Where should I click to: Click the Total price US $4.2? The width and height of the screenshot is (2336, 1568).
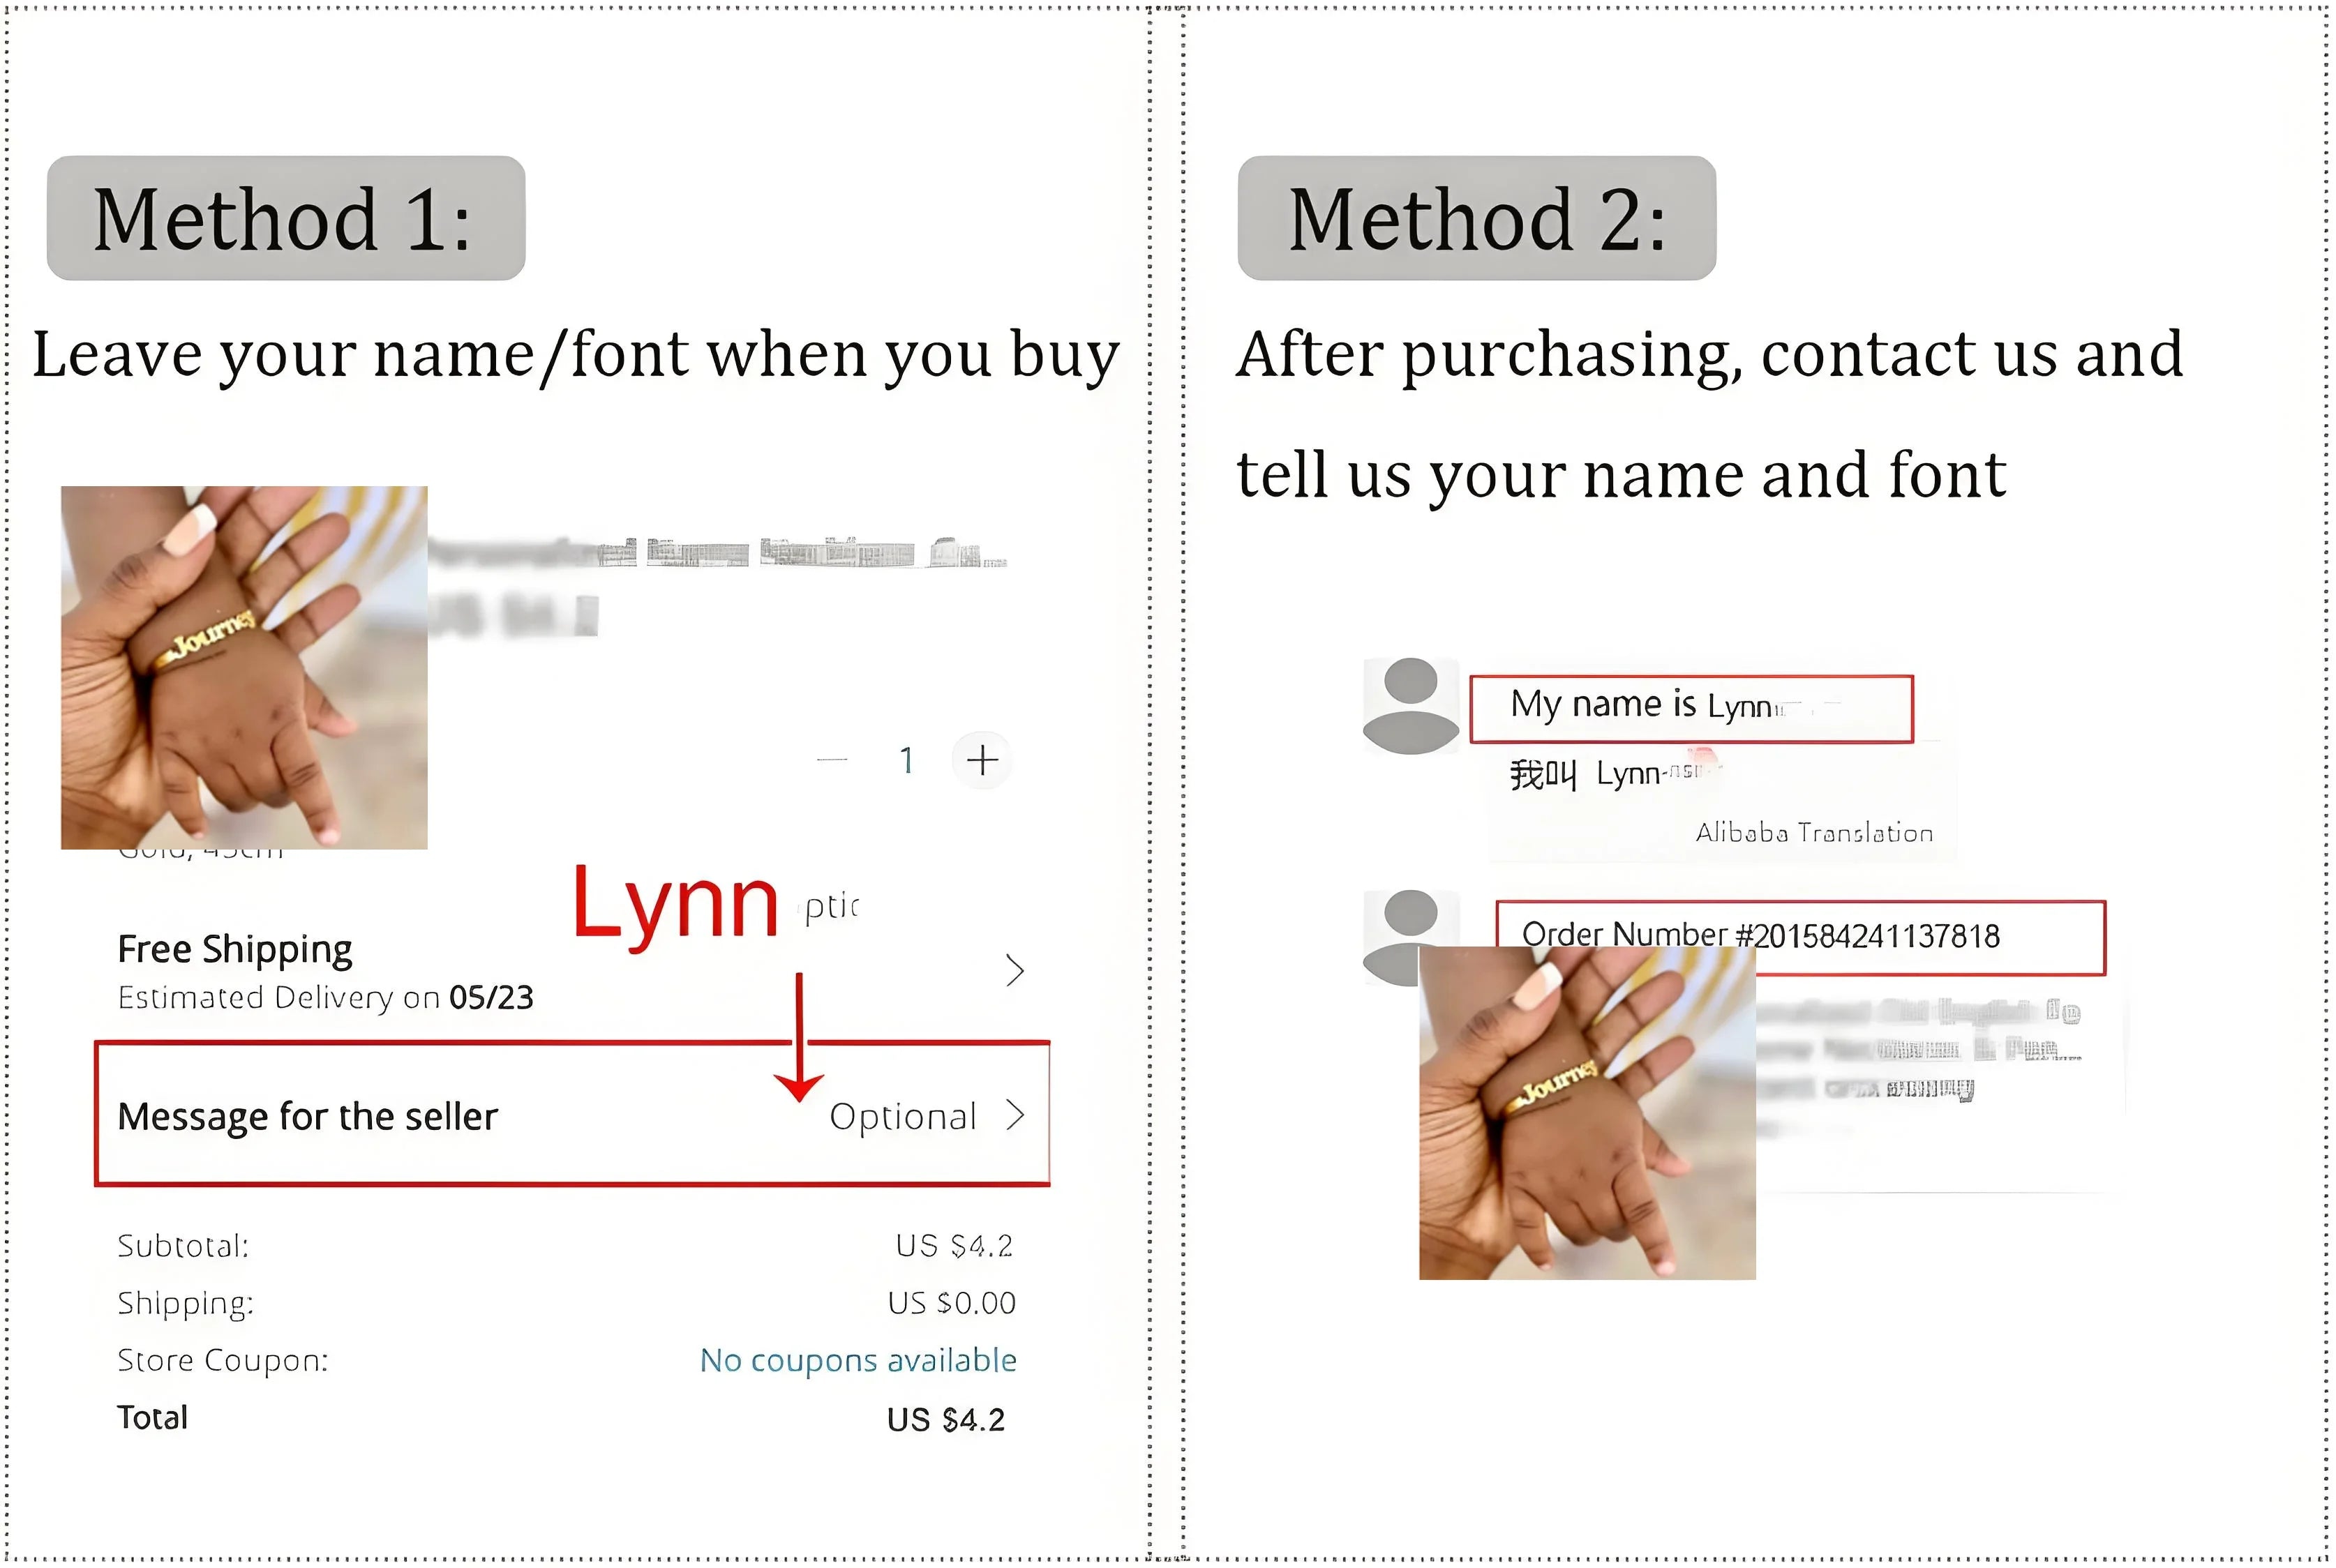(946, 1419)
